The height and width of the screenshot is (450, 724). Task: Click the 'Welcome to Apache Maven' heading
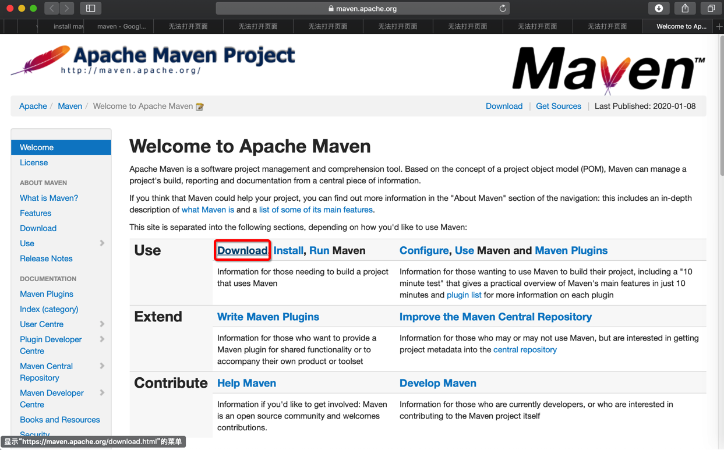pos(250,146)
